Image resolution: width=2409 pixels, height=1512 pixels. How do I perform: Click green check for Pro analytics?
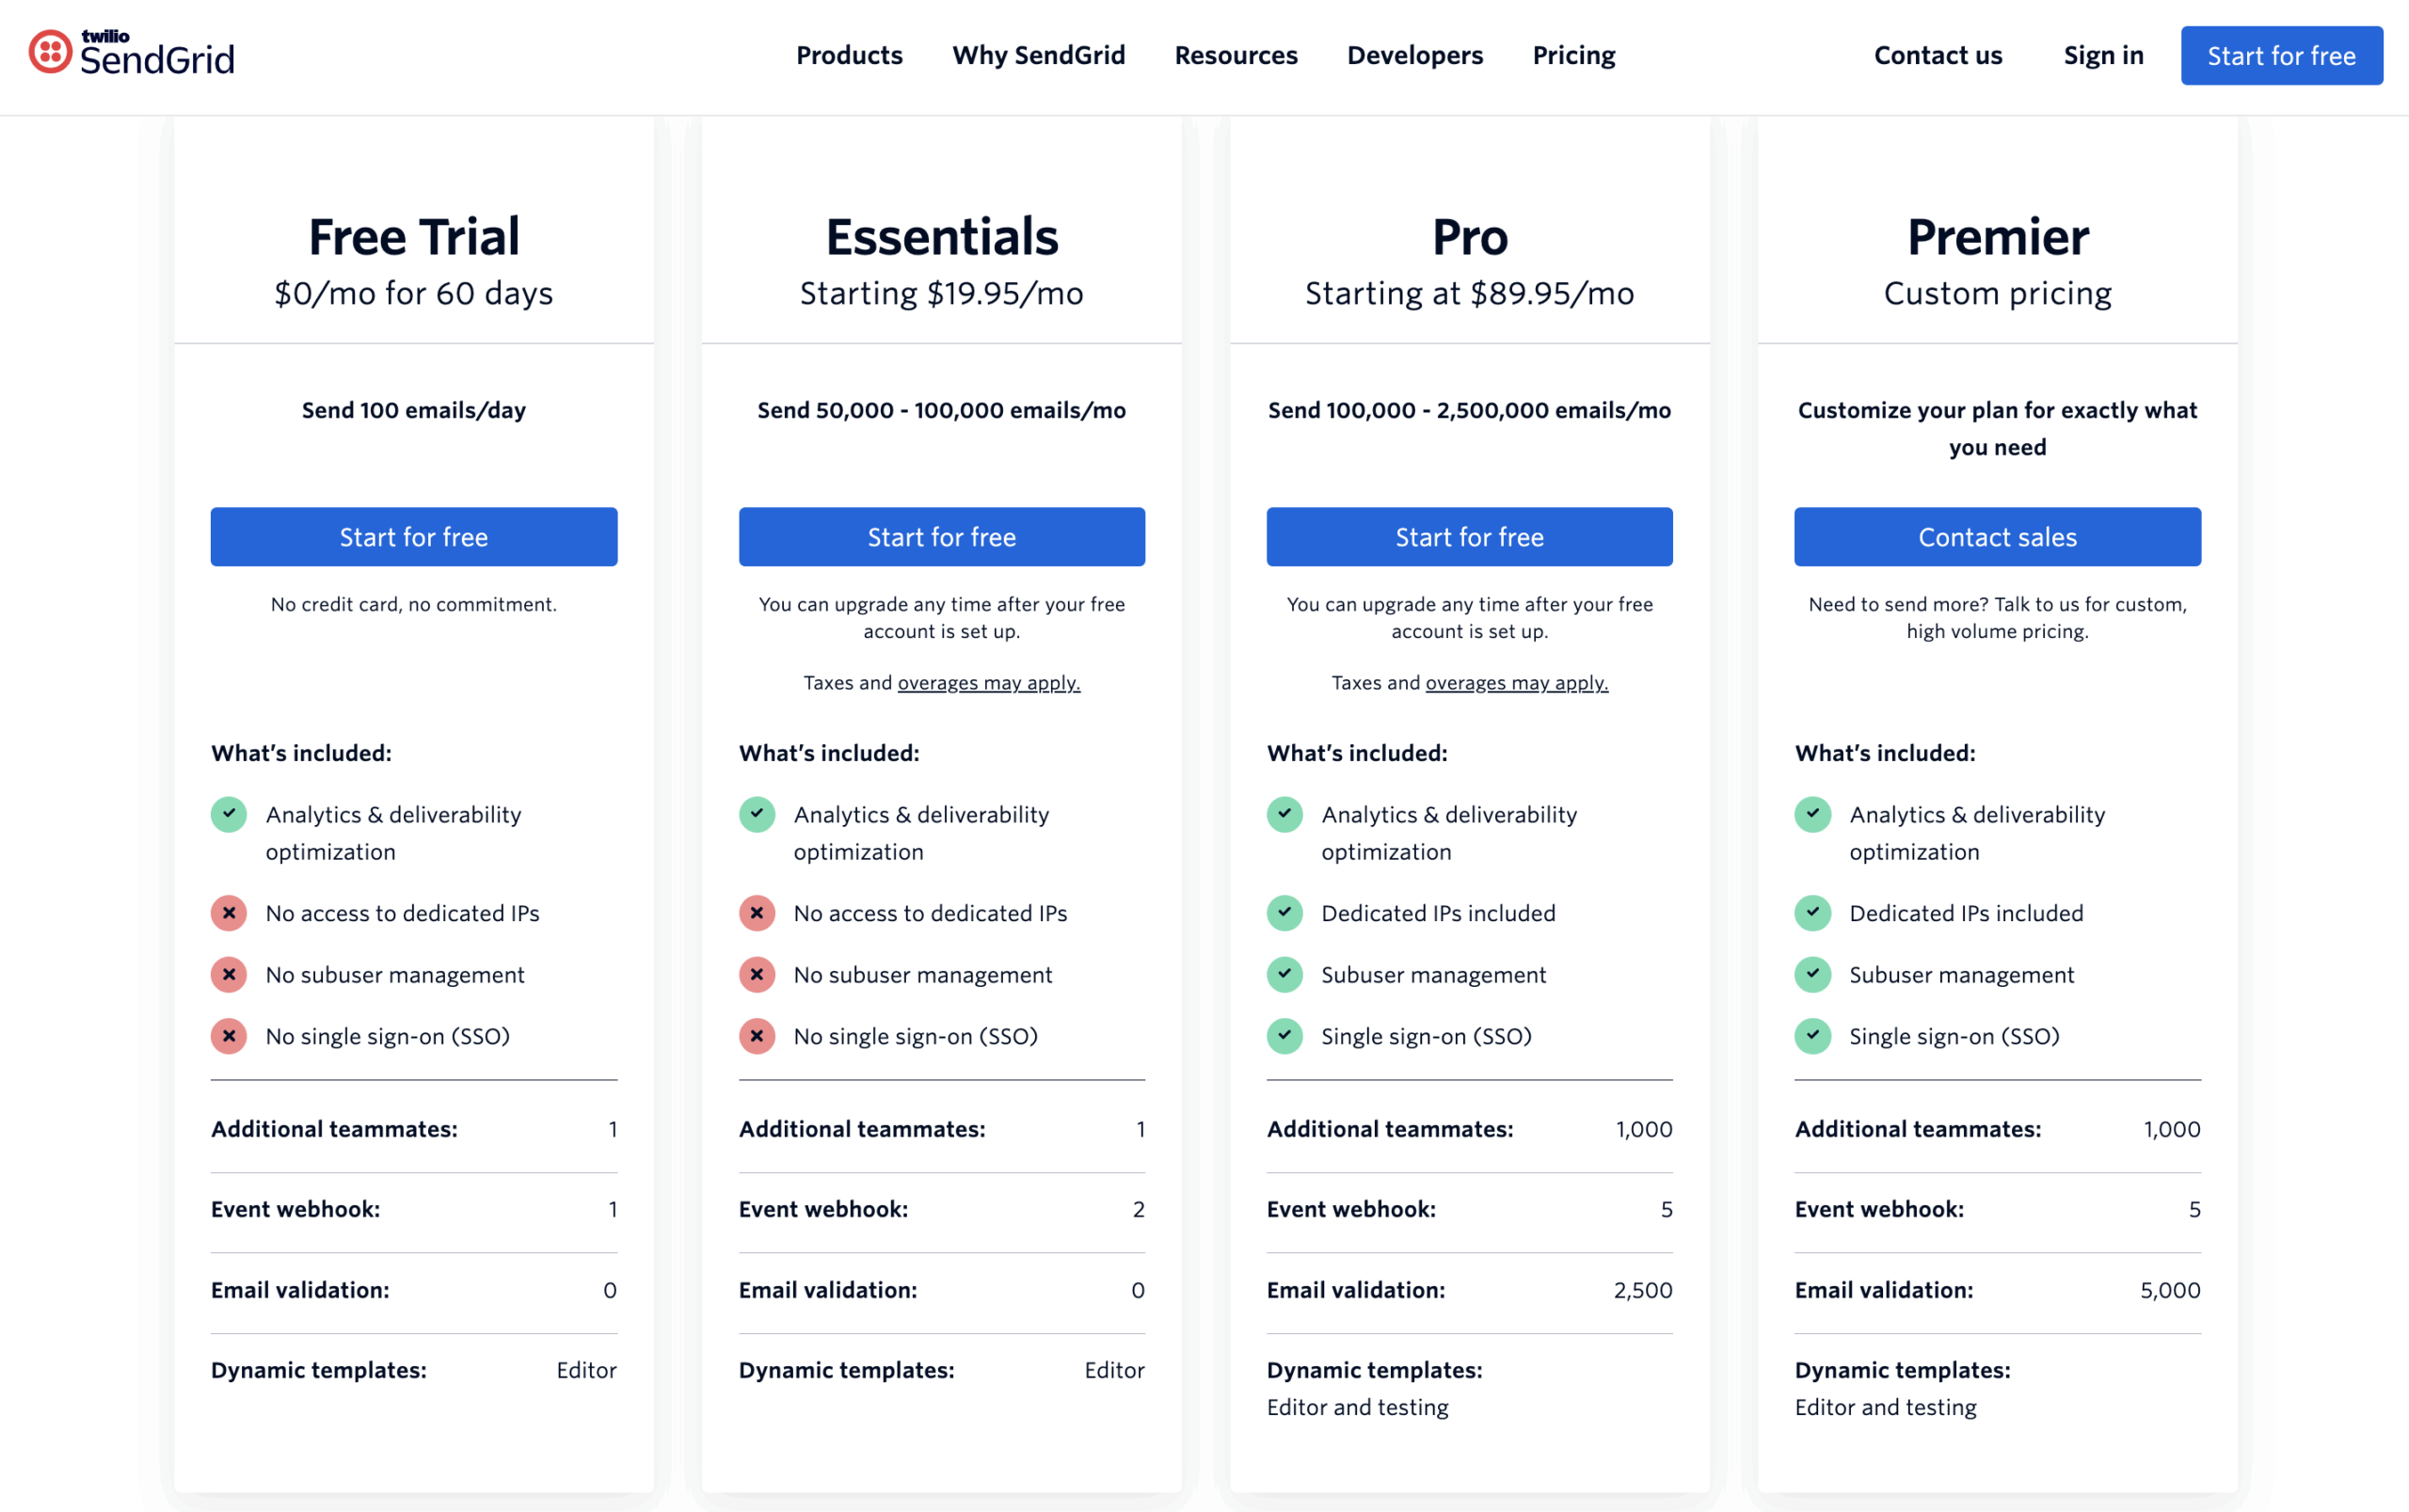click(x=1285, y=814)
